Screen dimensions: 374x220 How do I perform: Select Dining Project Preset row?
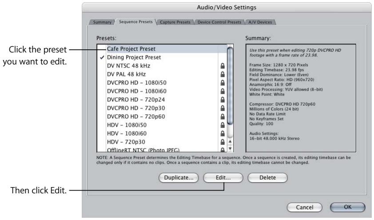click(x=162, y=57)
